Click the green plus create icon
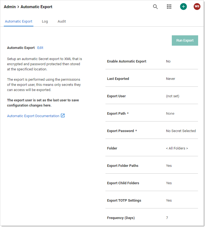This screenshot has width=206, height=228. [x=183, y=7]
